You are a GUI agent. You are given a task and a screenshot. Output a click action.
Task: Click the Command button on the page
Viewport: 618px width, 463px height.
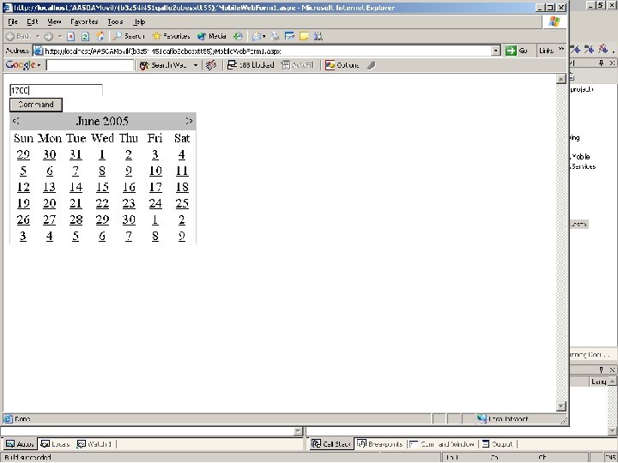(x=36, y=105)
